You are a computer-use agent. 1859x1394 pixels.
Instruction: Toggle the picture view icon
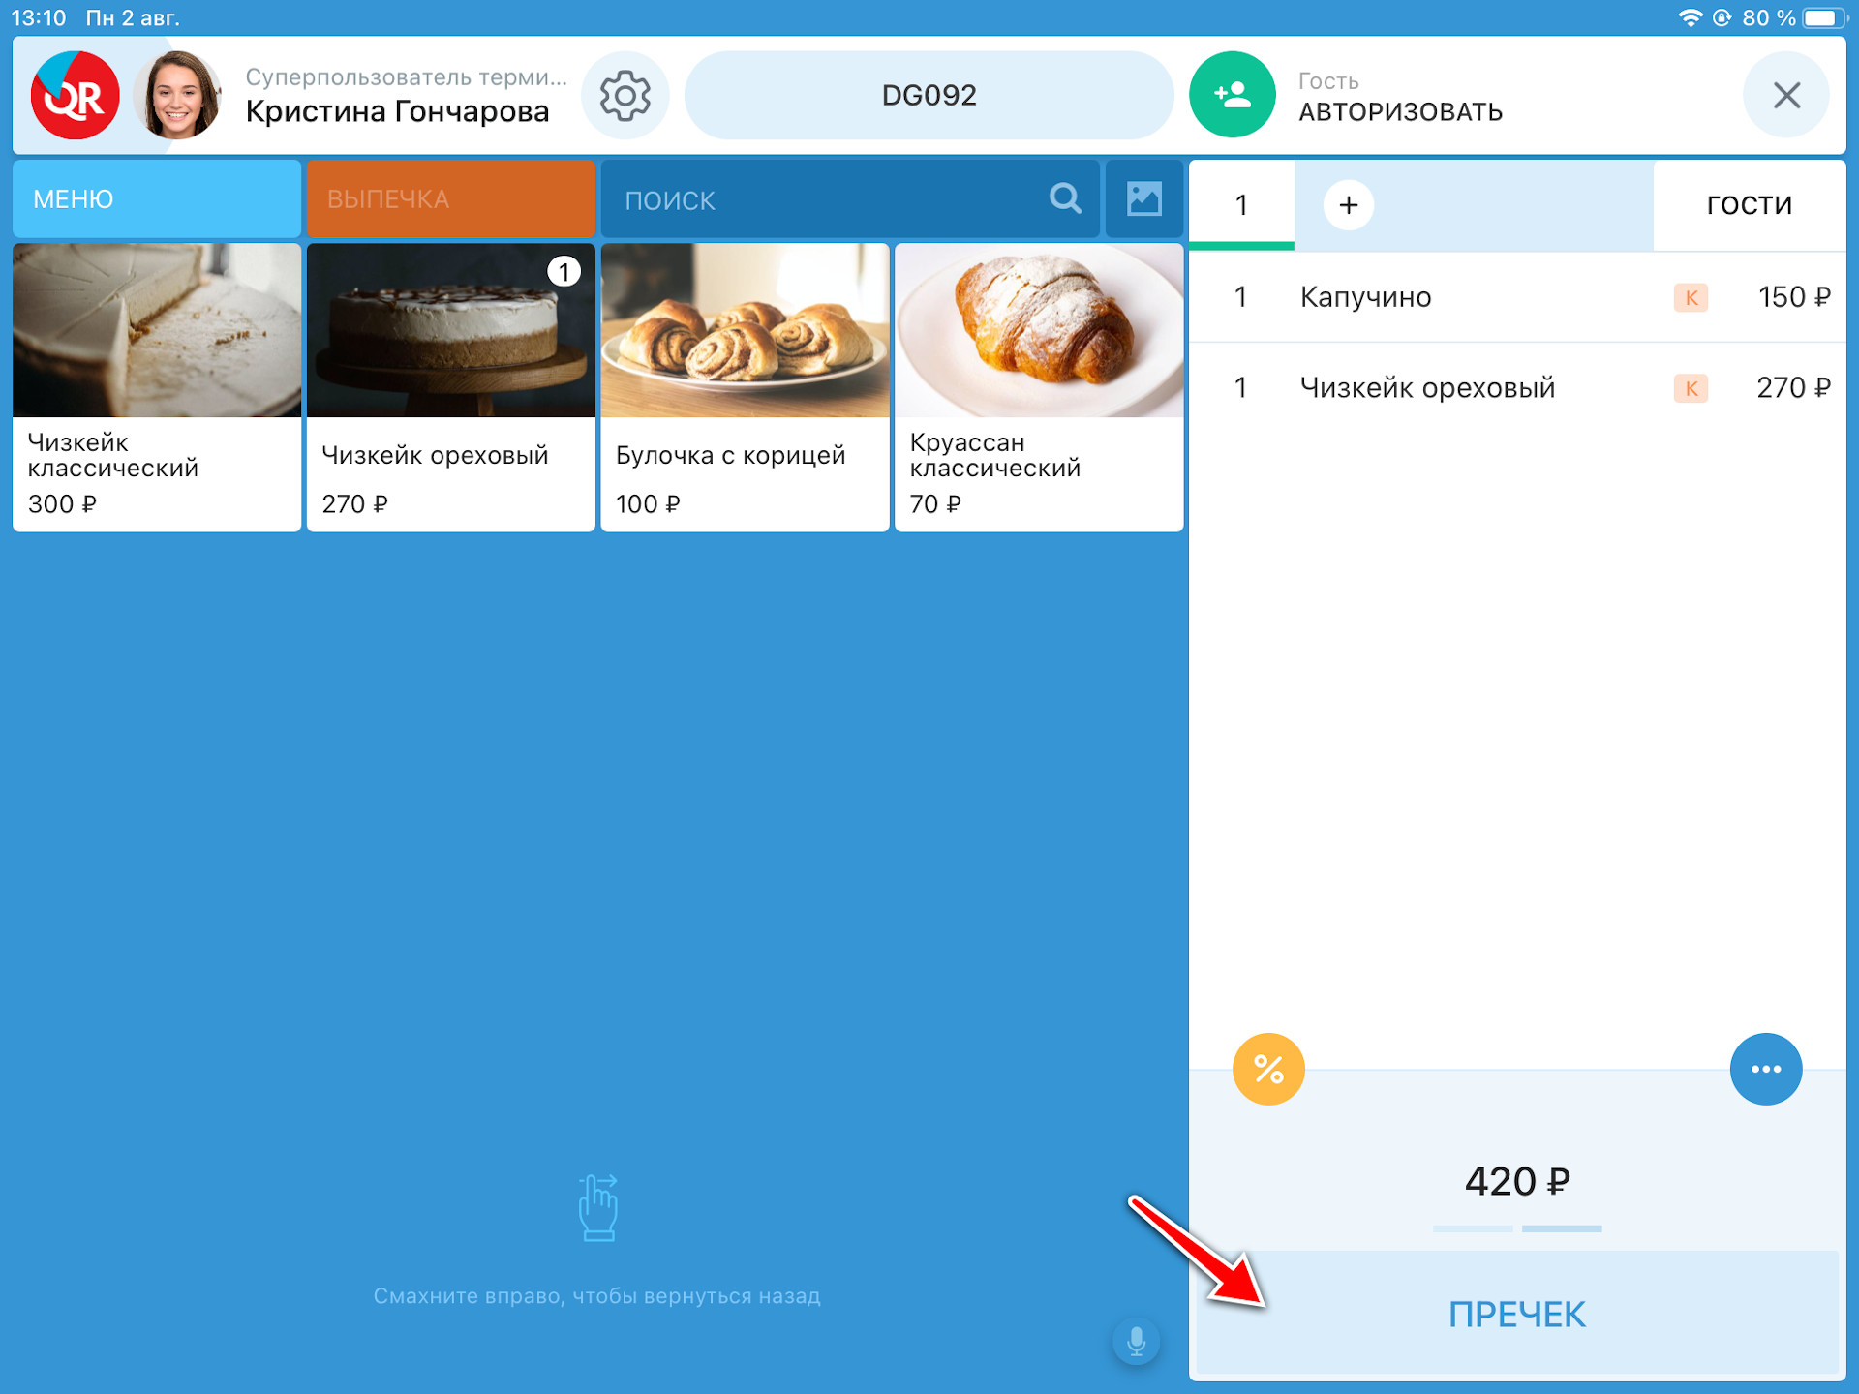1144,199
